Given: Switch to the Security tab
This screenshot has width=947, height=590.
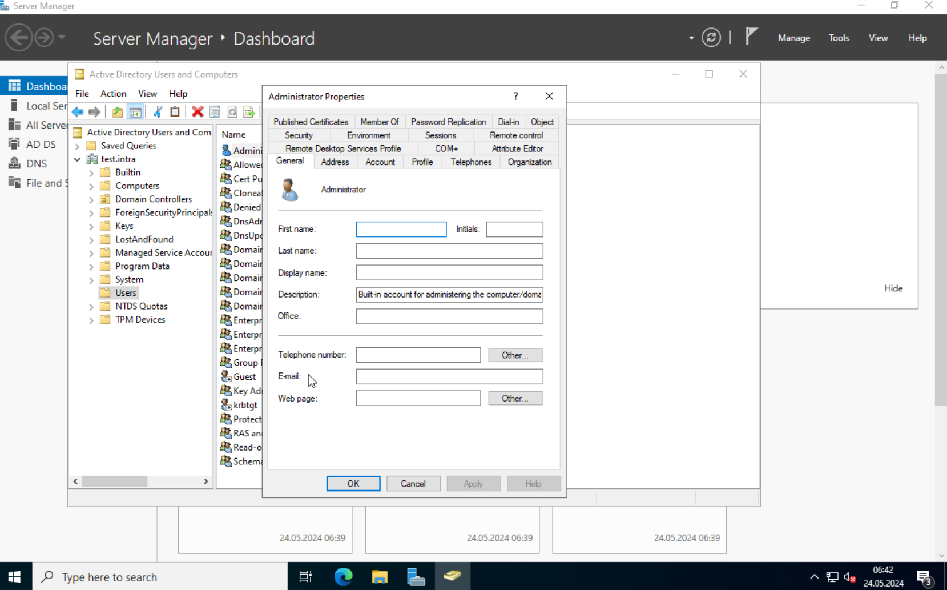Looking at the screenshot, I should click(x=299, y=135).
